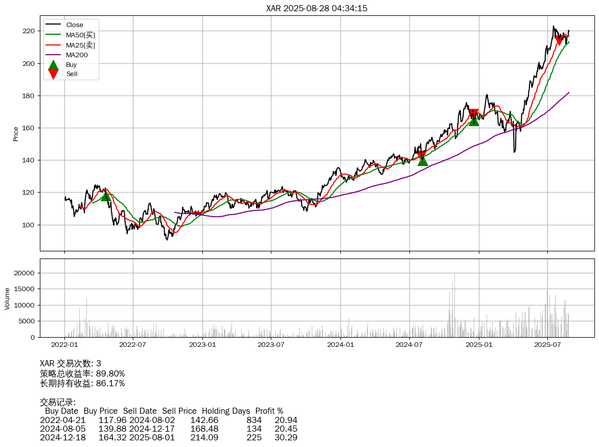The image size is (599, 447).
Task: Click the 2024-01 tick label on the x-axis
Action: 340,345
